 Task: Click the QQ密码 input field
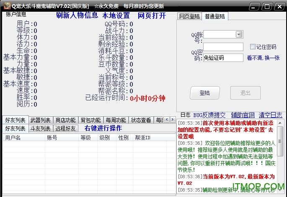point(223,47)
